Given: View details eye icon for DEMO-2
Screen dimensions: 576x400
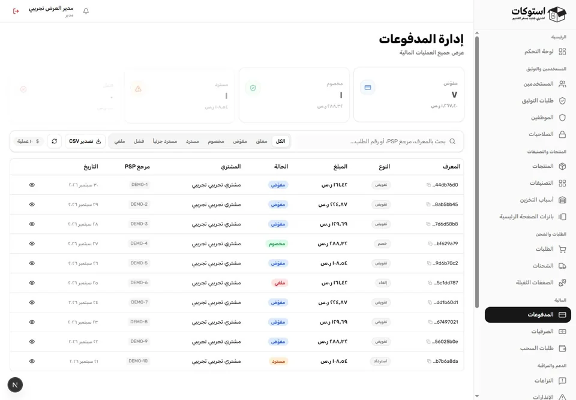Looking at the screenshot, I should tap(32, 204).
